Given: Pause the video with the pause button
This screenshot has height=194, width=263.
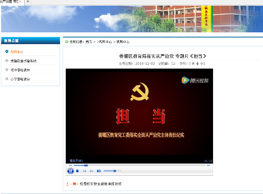Looking at the screenshot, I should tap(71, 171).
